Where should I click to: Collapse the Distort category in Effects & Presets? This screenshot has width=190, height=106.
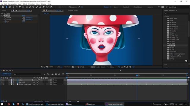(164, 16)
